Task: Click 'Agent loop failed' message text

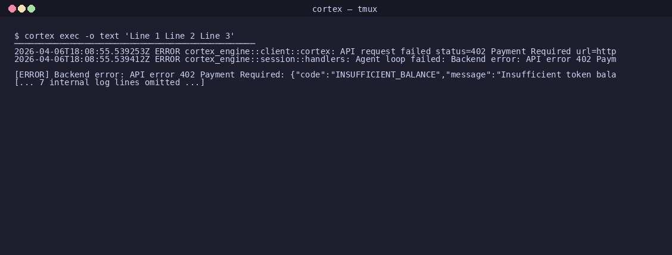Action: [399, 59]
